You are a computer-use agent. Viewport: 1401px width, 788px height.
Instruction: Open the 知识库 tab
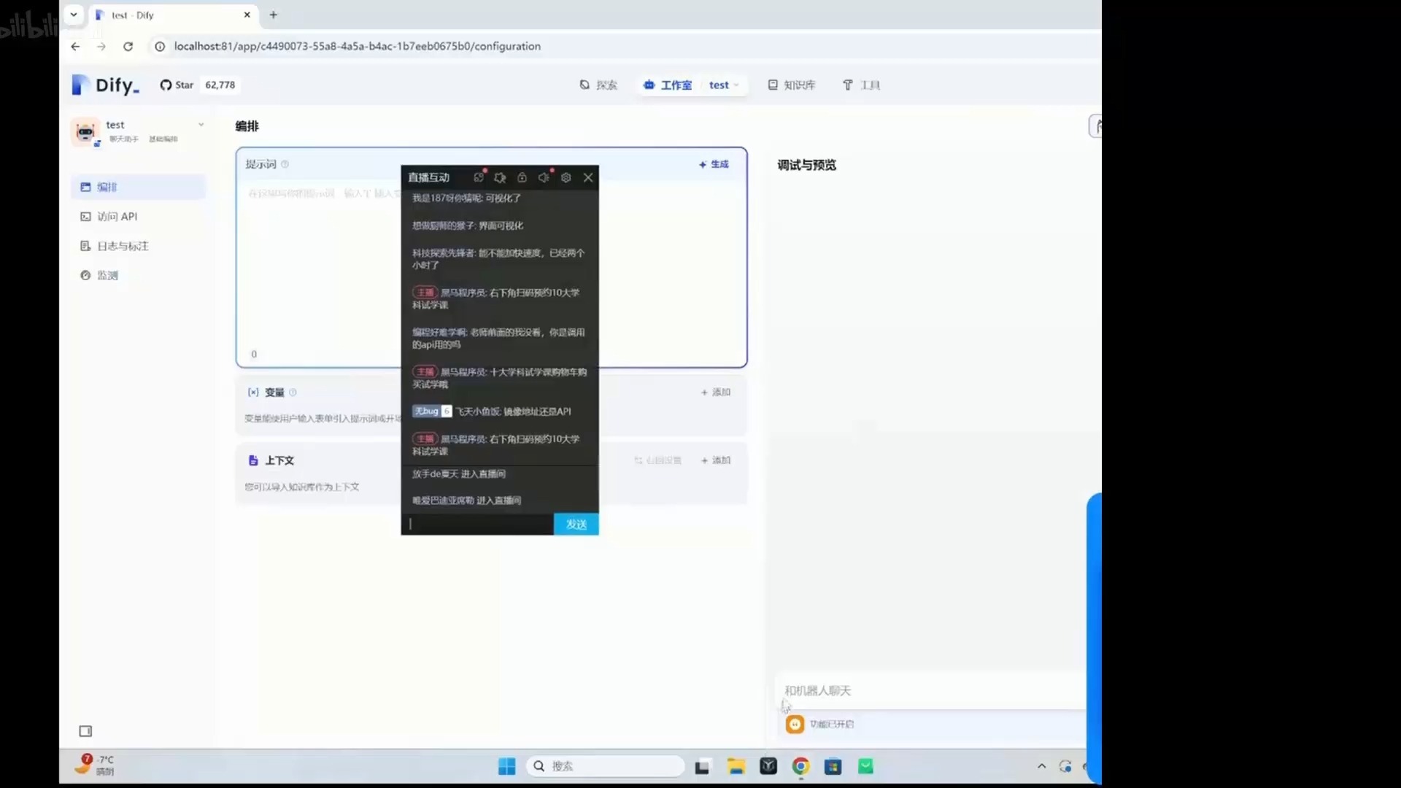(792, 85)
